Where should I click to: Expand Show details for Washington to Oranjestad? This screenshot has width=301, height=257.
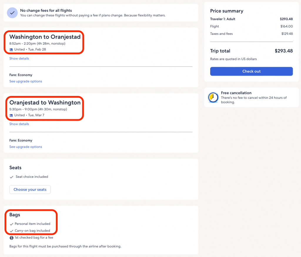(x=19, y=59)
